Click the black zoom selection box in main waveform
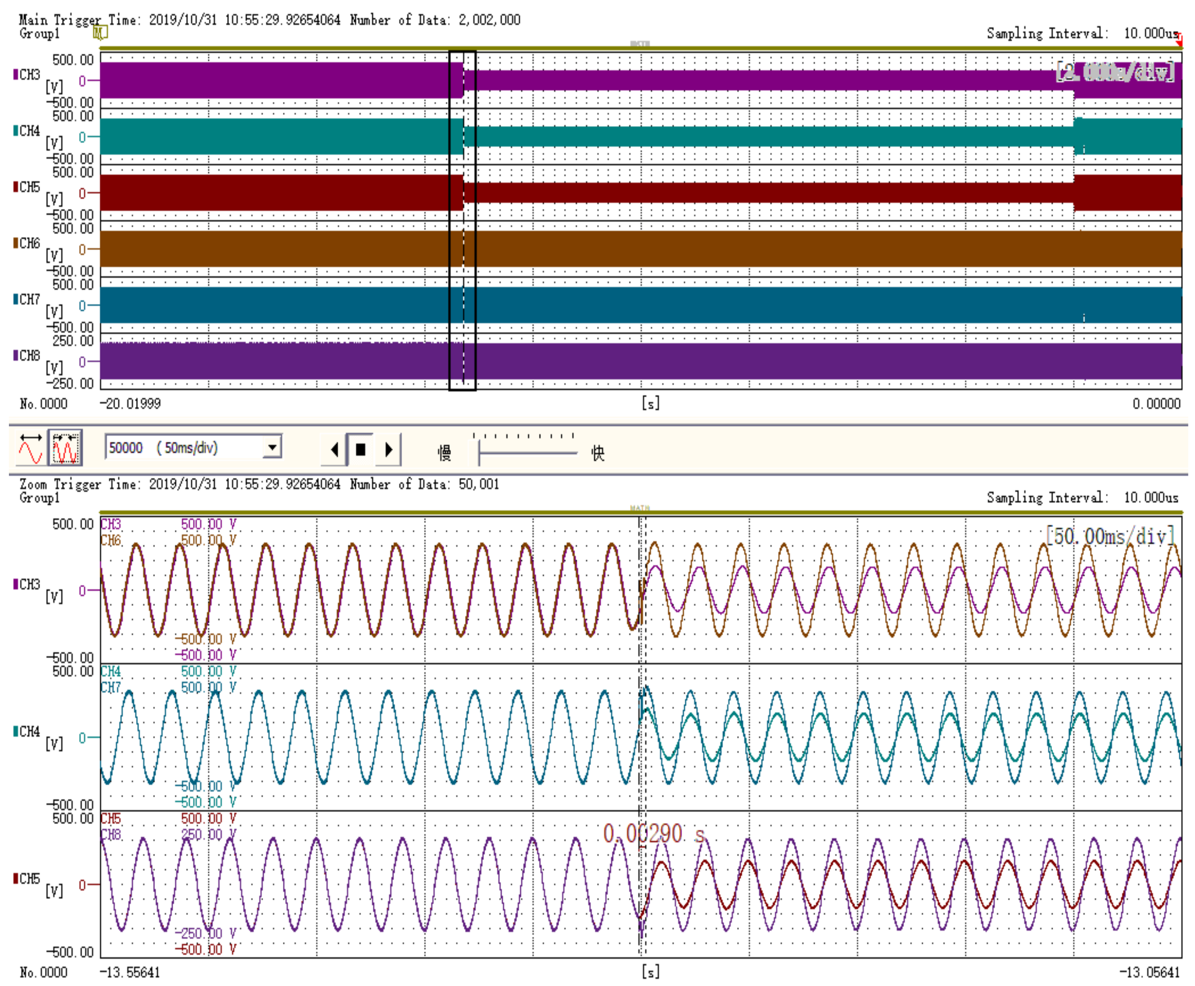The image size is (1195, 986). point(462,221)
